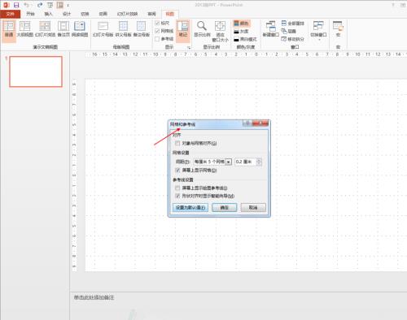407x320 pixels.
Task: Click the Redo icon in quick access toolbar
Action: pos(40,5)
